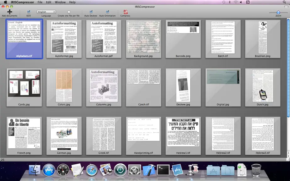
Task: Open the Trash in the dock
Action: coord(256,170)
